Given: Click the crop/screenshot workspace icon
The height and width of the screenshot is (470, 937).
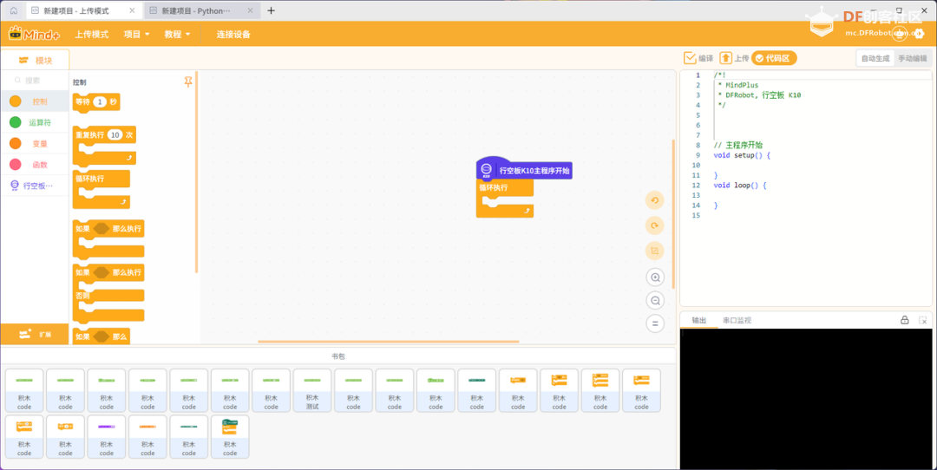Looking at the screenshot, I should [655, 251].
